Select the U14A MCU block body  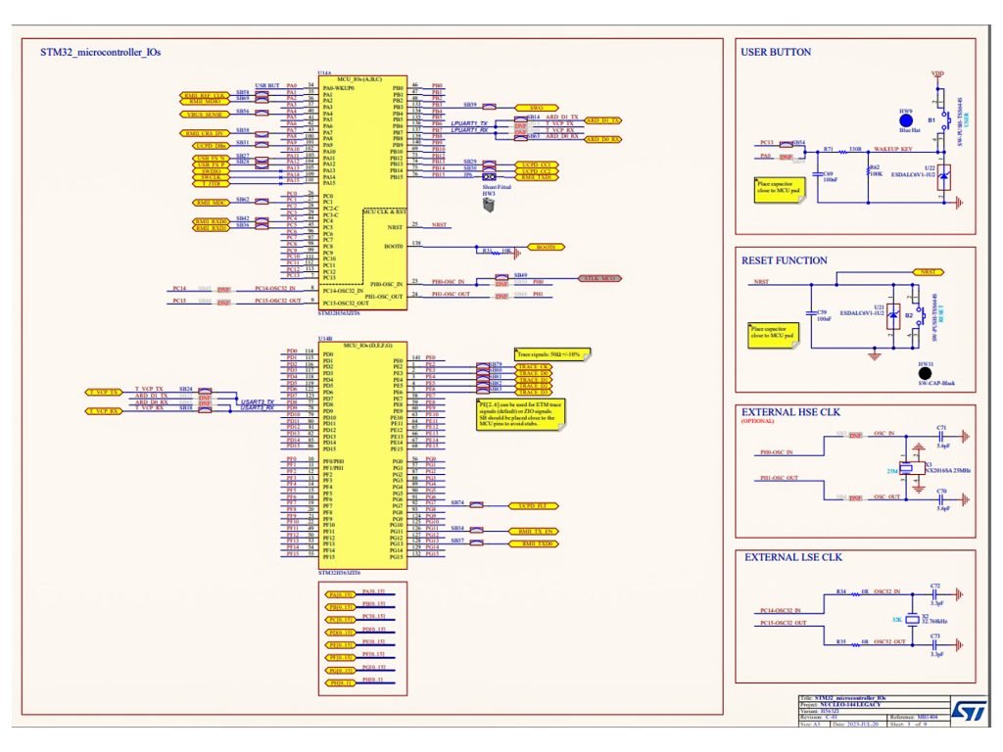point(362,193)
